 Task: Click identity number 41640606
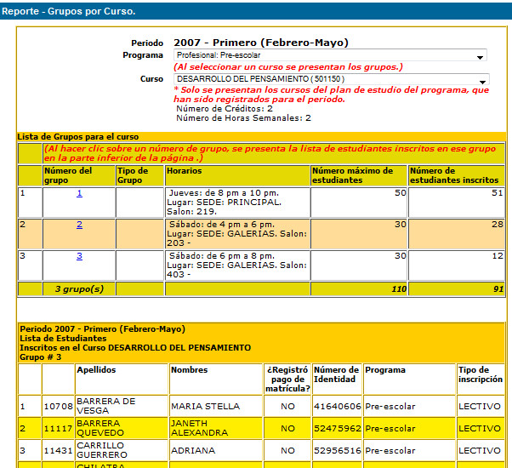coord(338,406)
